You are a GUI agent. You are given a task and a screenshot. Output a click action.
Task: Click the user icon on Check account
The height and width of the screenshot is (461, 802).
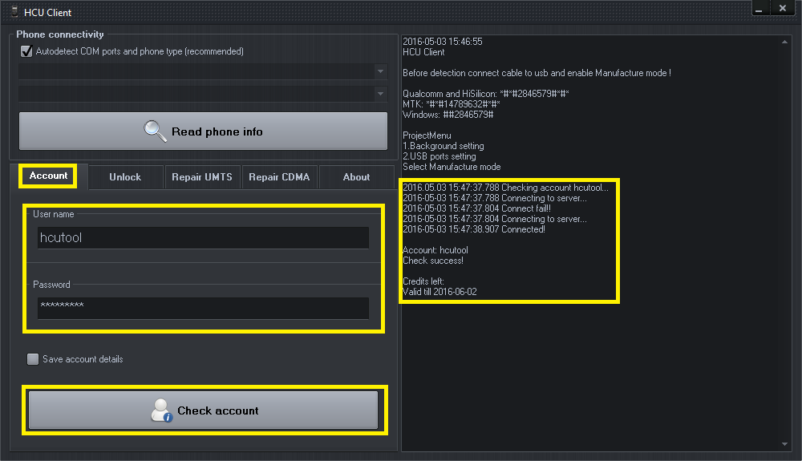pos(161,410)
